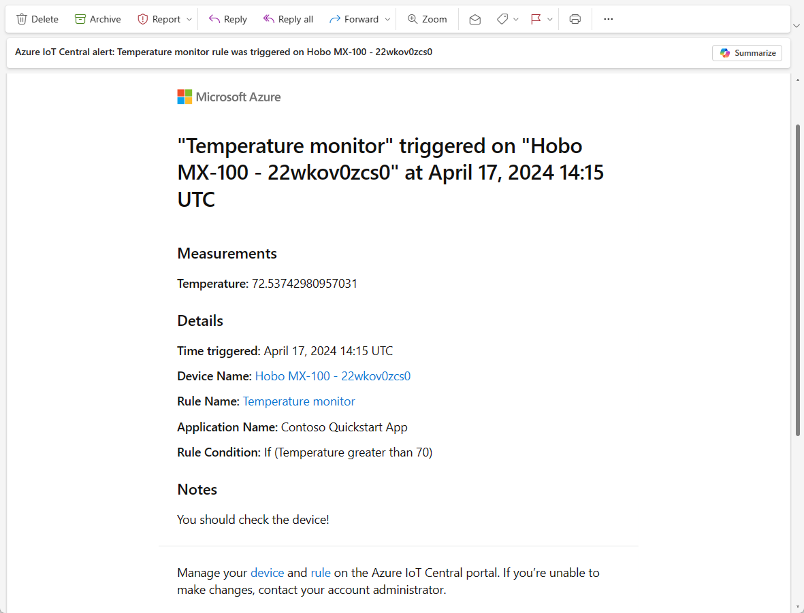The width and height of the screenshot is (804, 613).
Task: Choose Reply all in the toolbar
Action: coord(288,19)
